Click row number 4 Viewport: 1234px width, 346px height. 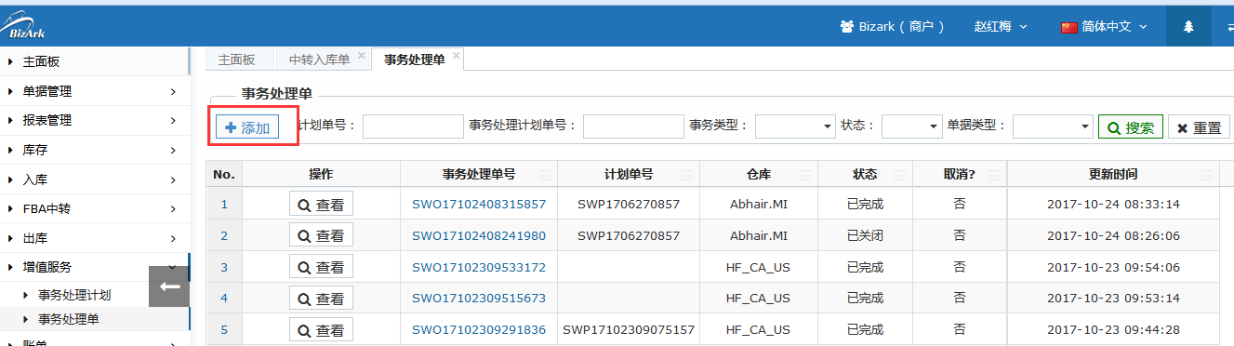click(x=224, y=299)
